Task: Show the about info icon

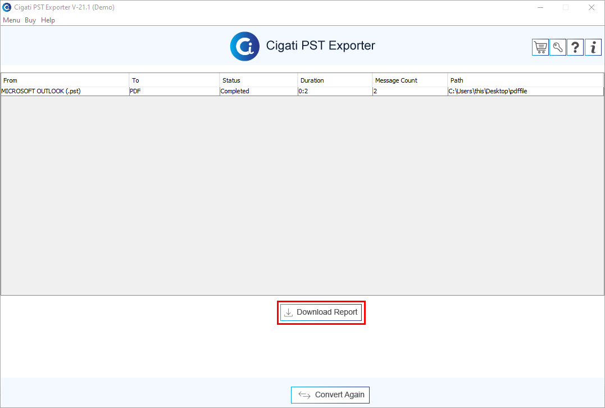Action: coord(593,47)
